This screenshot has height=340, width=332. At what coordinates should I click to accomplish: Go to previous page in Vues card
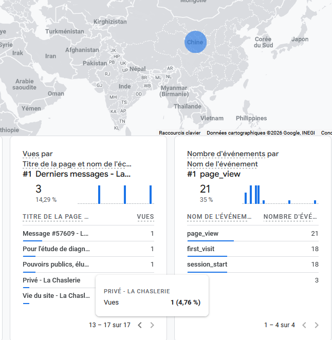tap(140, 325)
